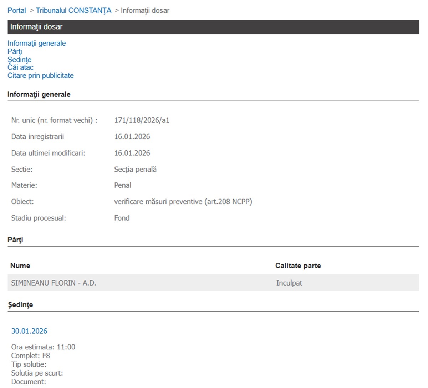
Task: Select the registration date value 16.01.2026
Action: [132, 137]
